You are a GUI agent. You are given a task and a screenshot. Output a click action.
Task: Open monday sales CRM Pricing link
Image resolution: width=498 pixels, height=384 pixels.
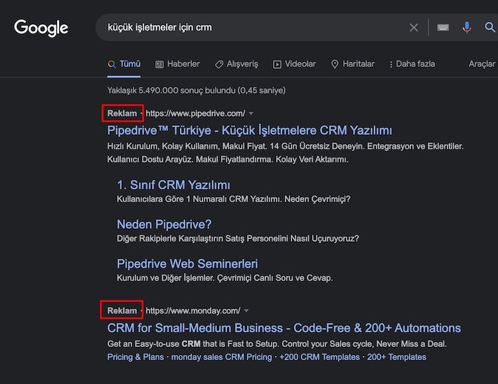point(222,357)
